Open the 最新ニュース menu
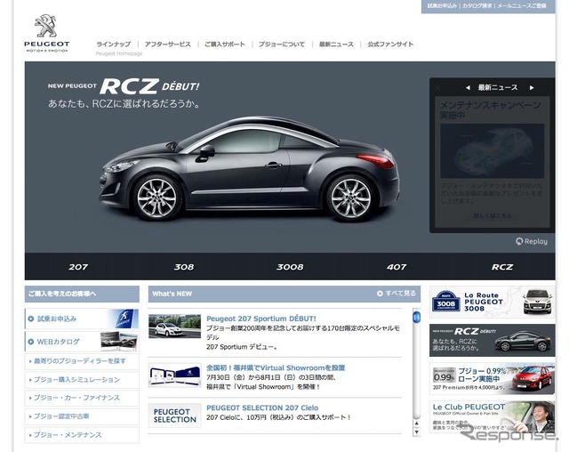Screen dimensions: 569x452 coord(336,44)
